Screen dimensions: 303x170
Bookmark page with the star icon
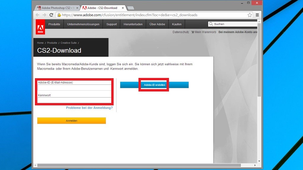click(x=250, y=15)
